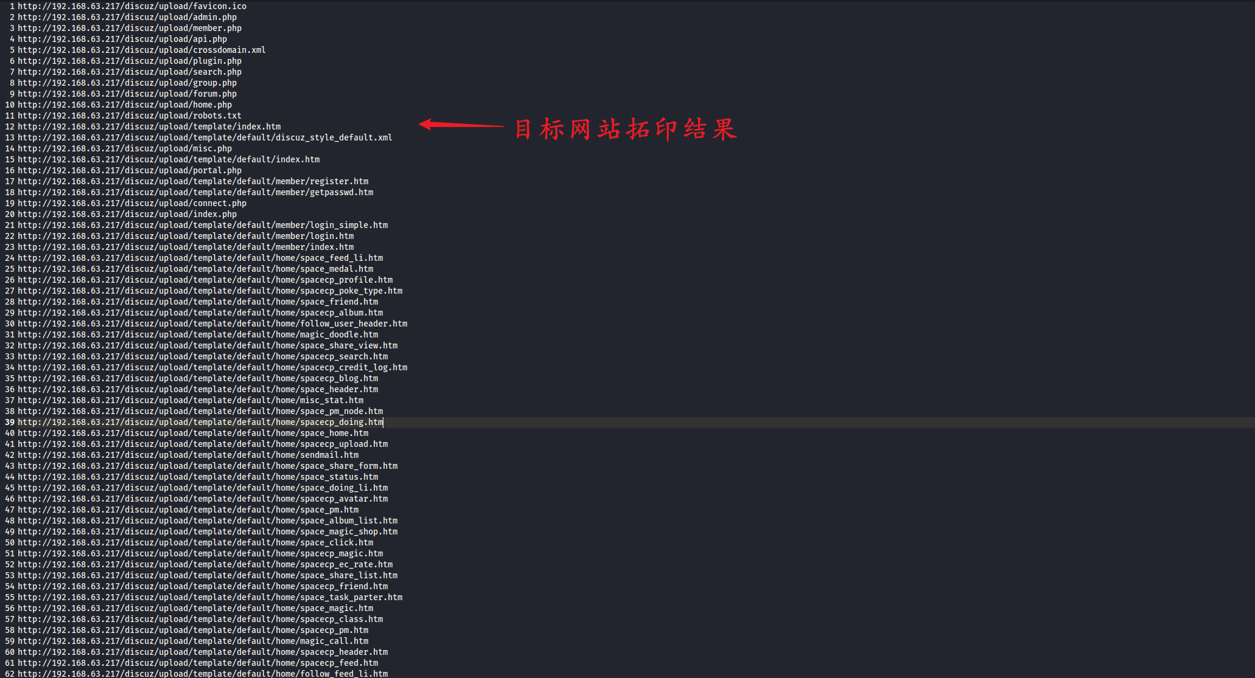Select the space_friend.htm URL

pyautogui.click(x=198, y=302)
